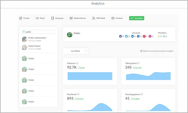Open the Posts tab
188x113 pixels.
point(40,18)
